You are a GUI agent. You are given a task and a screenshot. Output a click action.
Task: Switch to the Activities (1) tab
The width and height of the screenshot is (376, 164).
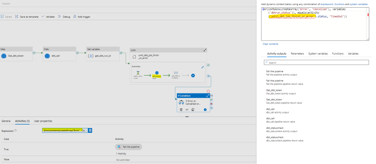pyautogui.click(x=22, y=121)
